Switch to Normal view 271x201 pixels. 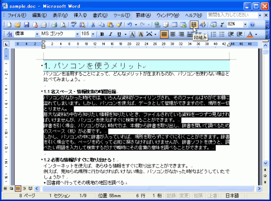pos(5,189)
